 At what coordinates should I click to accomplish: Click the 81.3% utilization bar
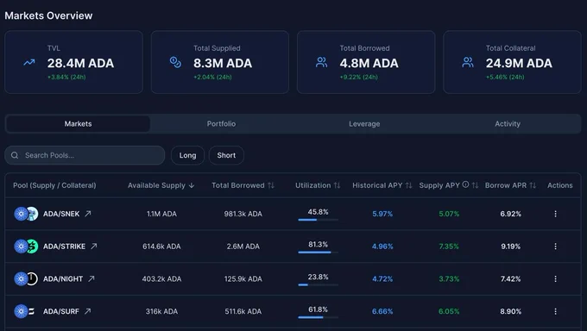(x=319, y=252)
